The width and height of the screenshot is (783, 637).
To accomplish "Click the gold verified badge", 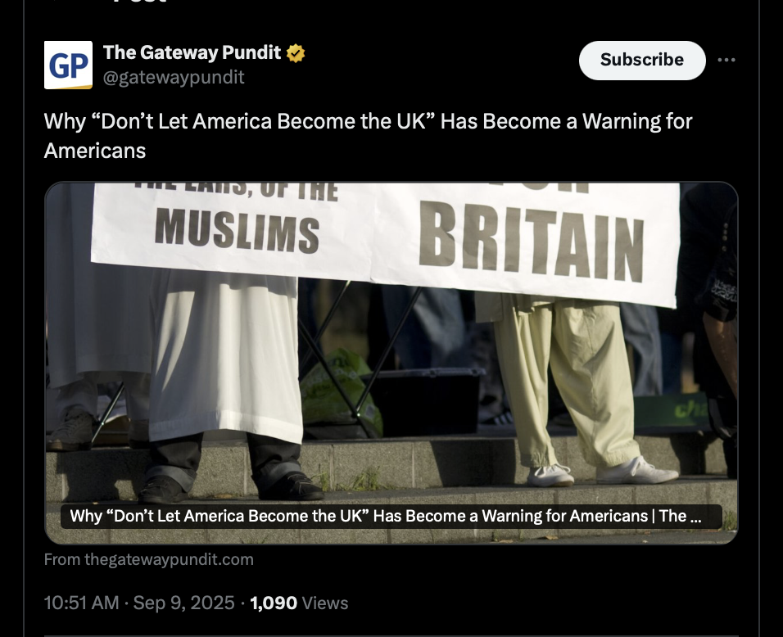I will pos(296,53).
